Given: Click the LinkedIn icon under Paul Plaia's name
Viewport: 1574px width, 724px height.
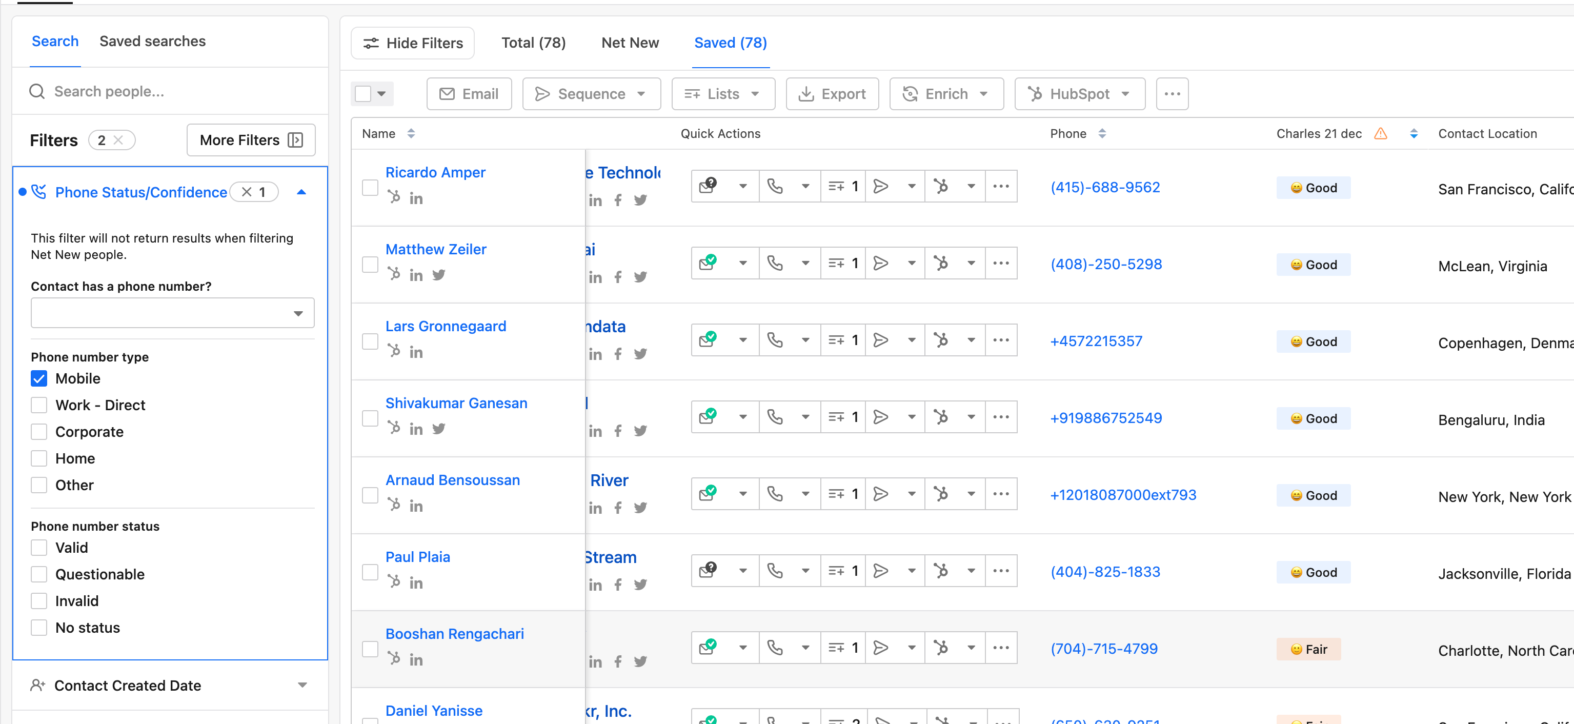Looking at the screenshot, I should (x=416, y=584).
